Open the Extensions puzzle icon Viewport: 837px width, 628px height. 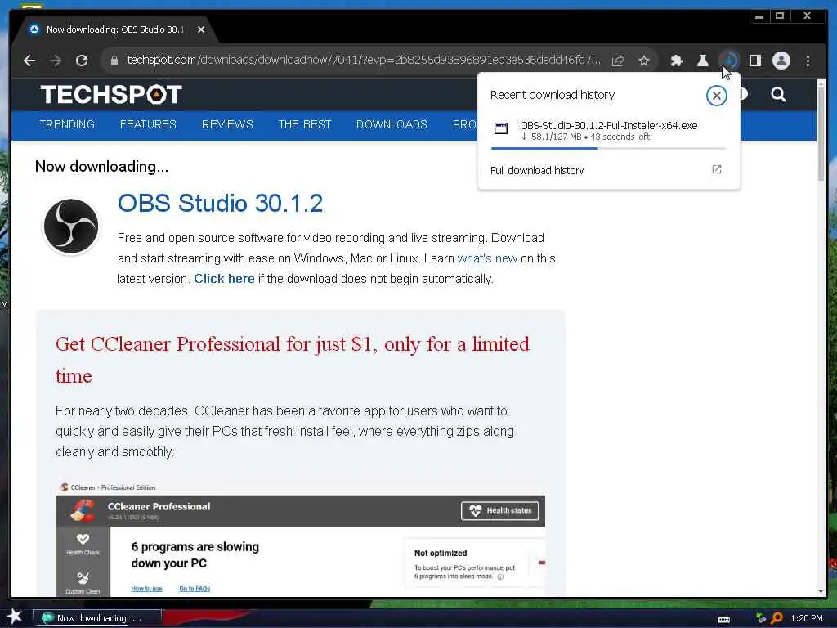(x=676, y=61)
